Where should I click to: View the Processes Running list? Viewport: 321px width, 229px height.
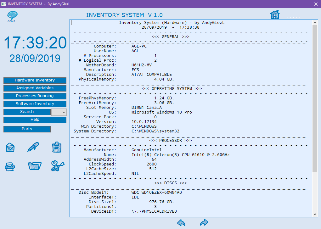point(35,96)
